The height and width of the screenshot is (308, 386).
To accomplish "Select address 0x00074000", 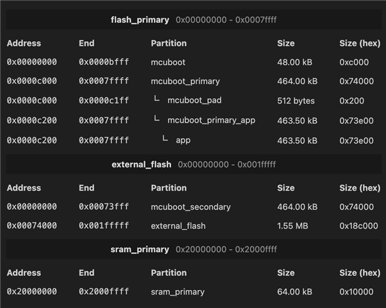I will tap(32, 225).
